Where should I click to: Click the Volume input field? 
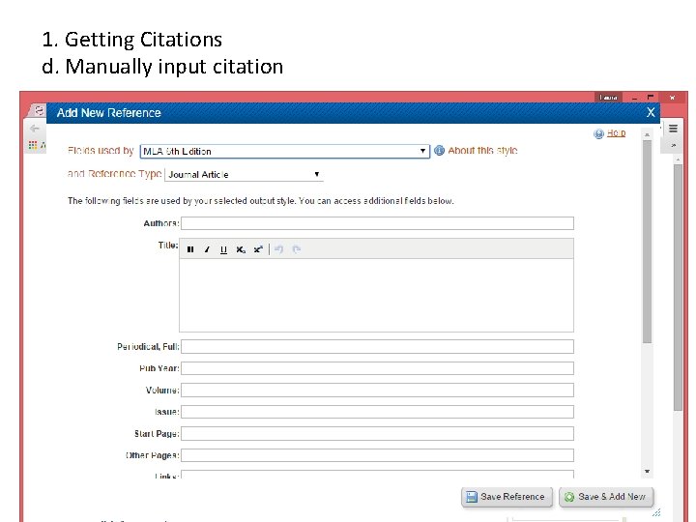pos(377,391)
